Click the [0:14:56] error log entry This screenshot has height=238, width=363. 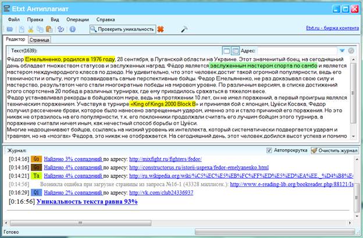pyautogui.click(x=181, y=184)
